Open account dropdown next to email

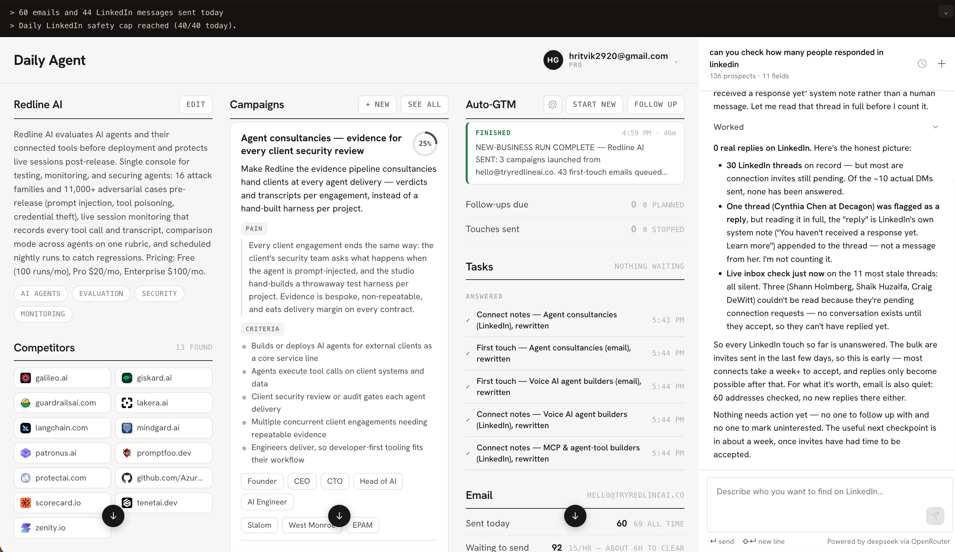(x=676, y=62)
